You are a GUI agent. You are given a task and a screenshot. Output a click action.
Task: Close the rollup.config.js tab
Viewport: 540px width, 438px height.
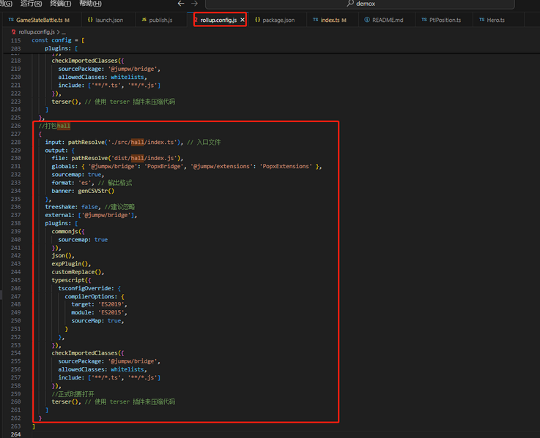243,20
